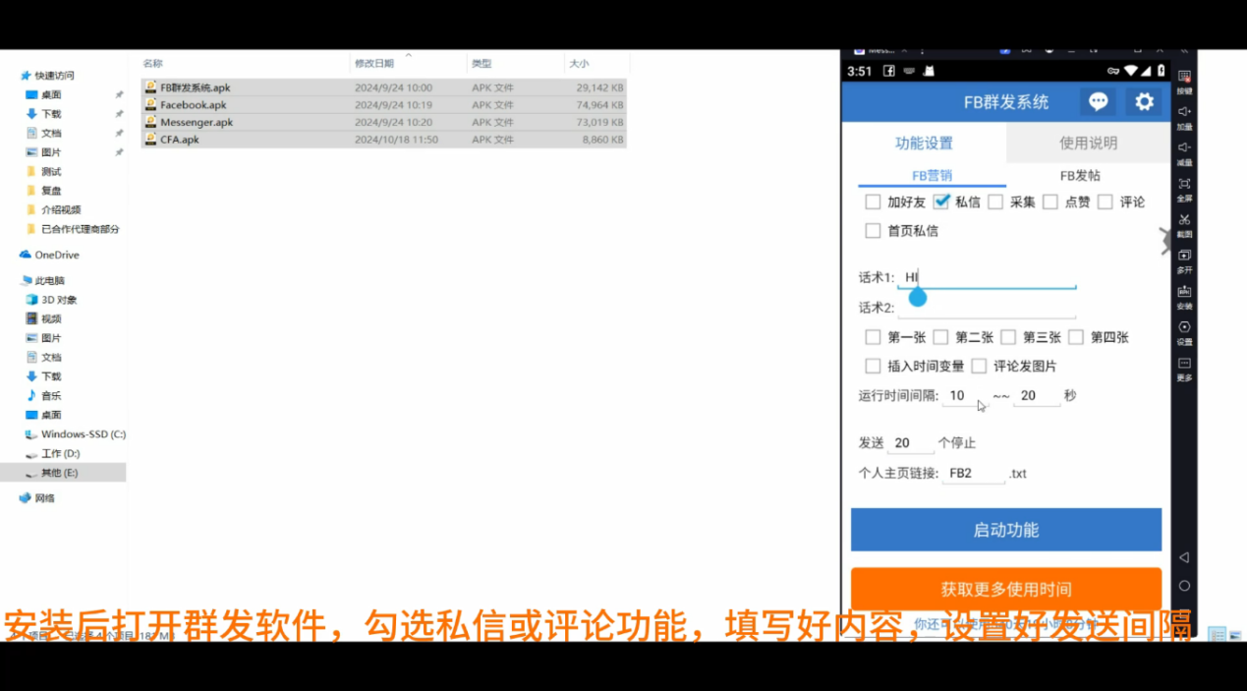1247x691 pixels.
Task: Open the chat bubble icon in FB群发系统 header
Action: (x=1099, y=101)
